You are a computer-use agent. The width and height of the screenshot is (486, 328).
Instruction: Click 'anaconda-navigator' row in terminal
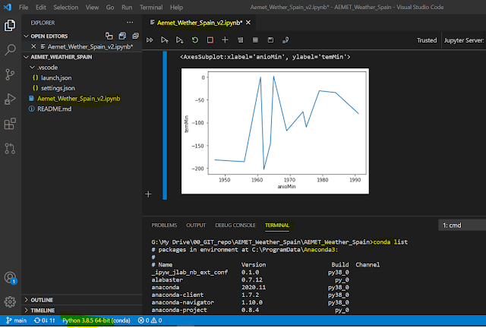pos(250,303)
